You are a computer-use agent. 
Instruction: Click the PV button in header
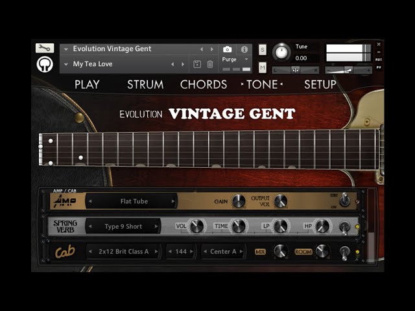point(379,67)
